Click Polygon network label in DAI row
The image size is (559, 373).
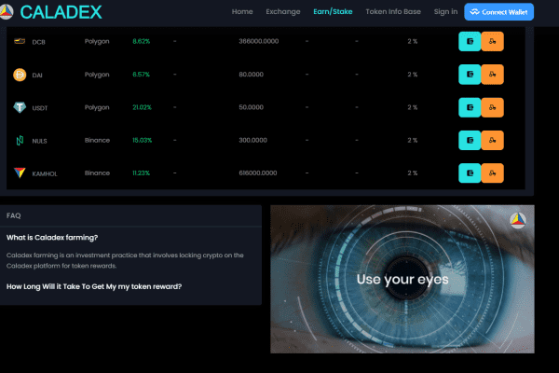(97, 75)
